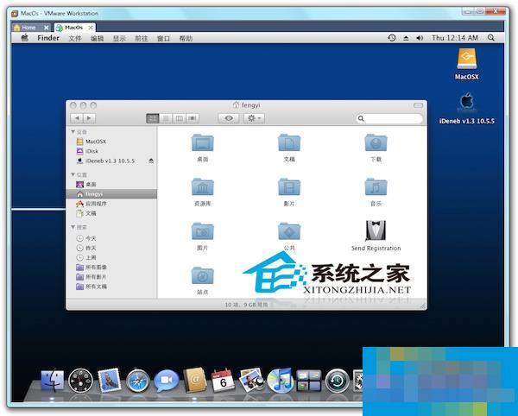Select fengyi home in the sidebar
This screenshot has width=518, height=416.
point(111,194)
